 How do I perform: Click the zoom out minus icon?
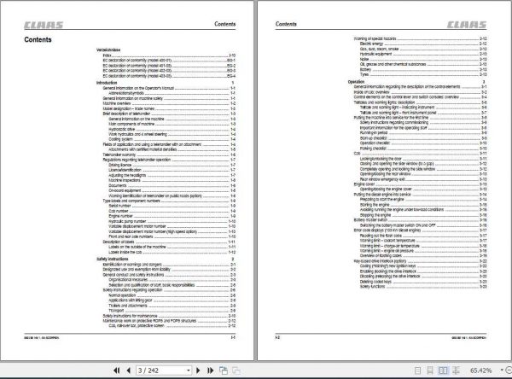point(509,370)
